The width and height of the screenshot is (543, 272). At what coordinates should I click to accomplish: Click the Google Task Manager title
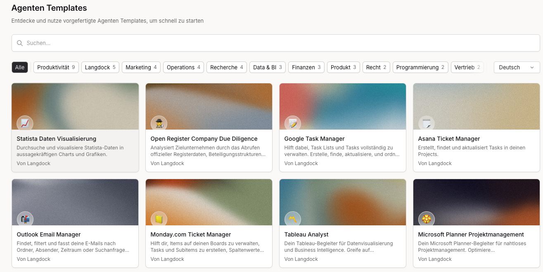315,139
